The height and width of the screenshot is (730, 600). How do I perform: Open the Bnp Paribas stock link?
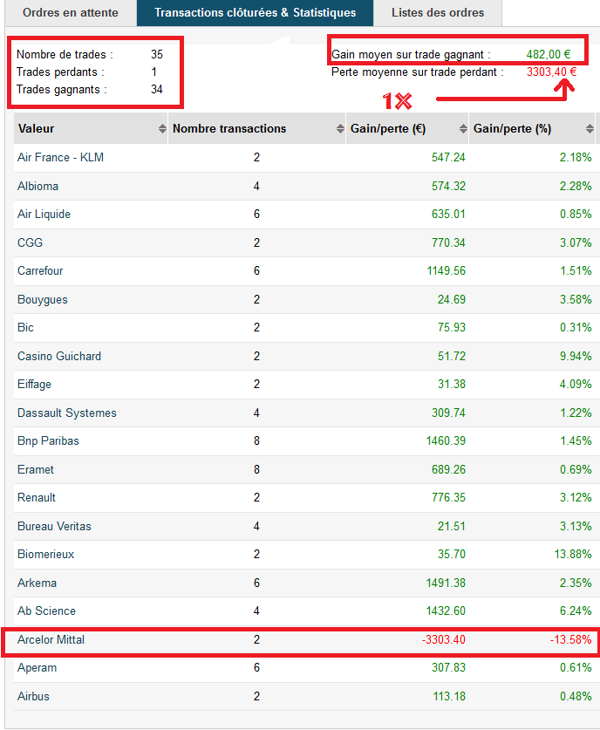(x=48, y=441)
